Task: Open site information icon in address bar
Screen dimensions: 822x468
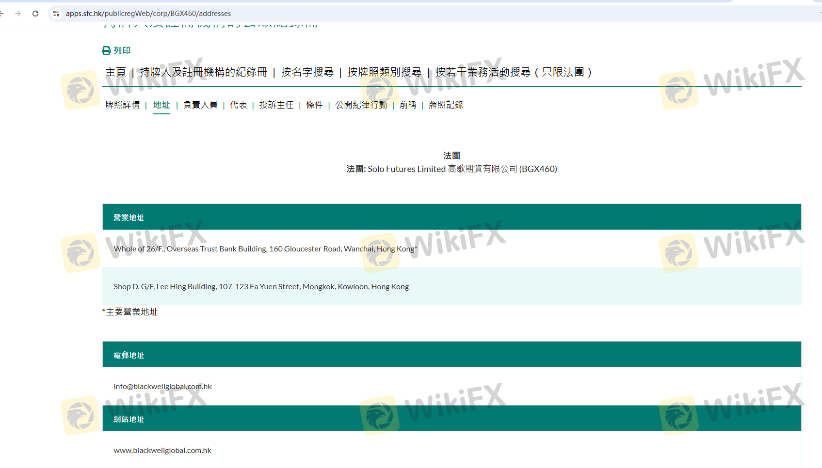Action: (x=56, y=14)
